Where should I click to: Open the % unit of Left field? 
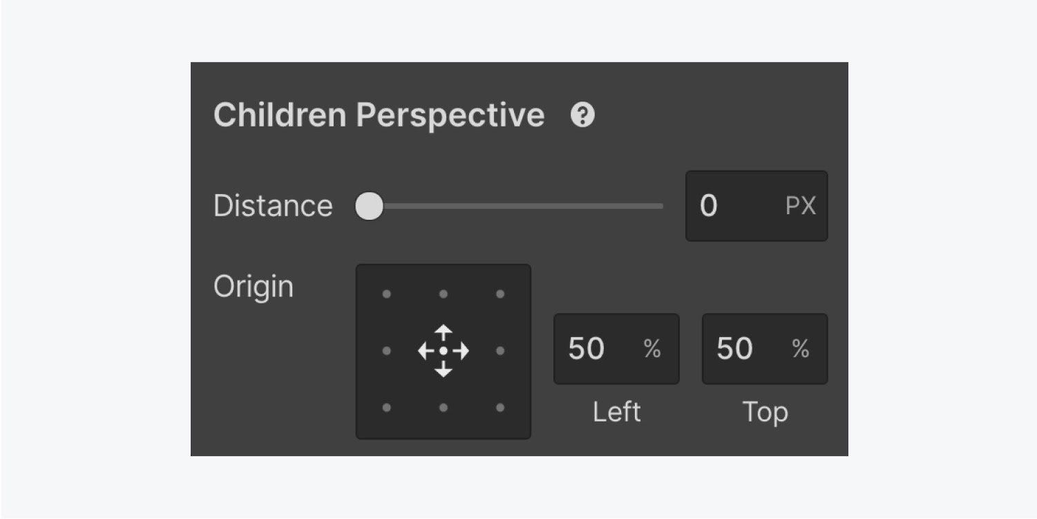coord(652,349)
